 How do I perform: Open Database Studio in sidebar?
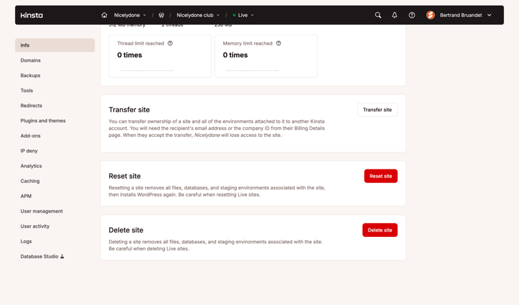point(40,256)
